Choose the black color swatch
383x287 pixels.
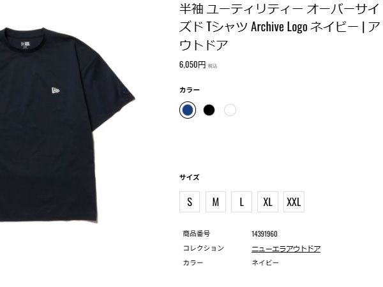coord(209,110)
